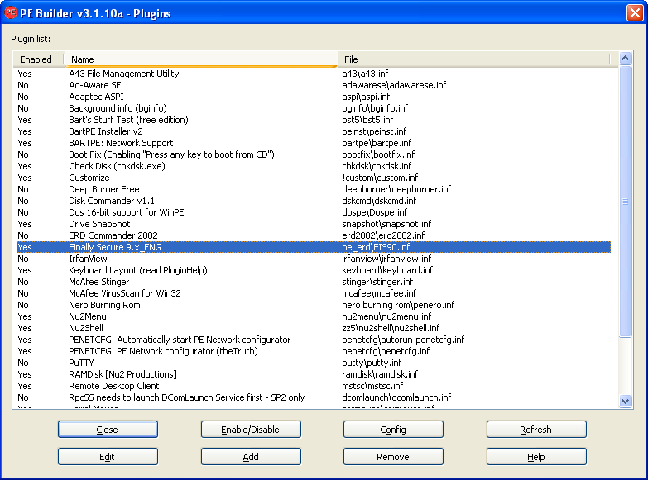Click the file path penetcfg\autorun-penetcfg.inf
This screenshot has width=648, height=480.
pos(403,340)
